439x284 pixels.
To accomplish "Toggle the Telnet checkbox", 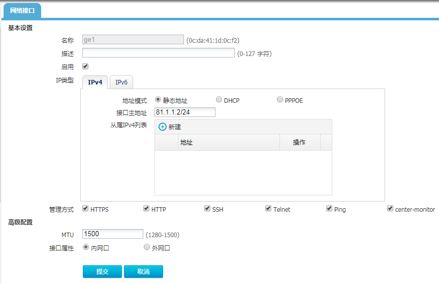I will point(268,209).
